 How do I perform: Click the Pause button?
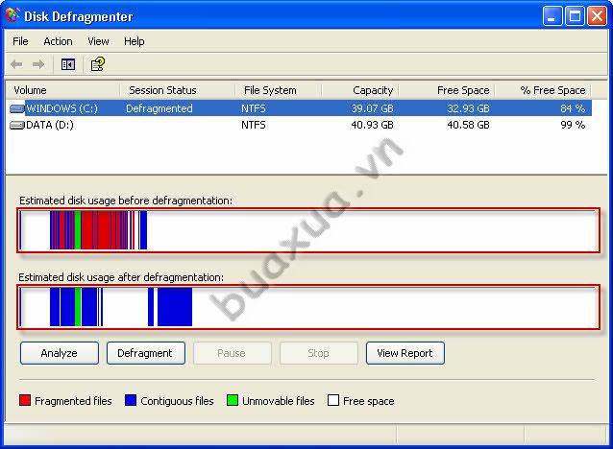pyautogui.click(x=233, y=353)
